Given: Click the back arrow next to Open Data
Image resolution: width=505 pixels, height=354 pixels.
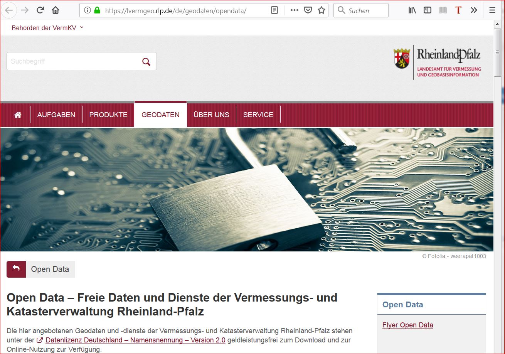Looking at the screenshot, I should (x=16, y=269).
